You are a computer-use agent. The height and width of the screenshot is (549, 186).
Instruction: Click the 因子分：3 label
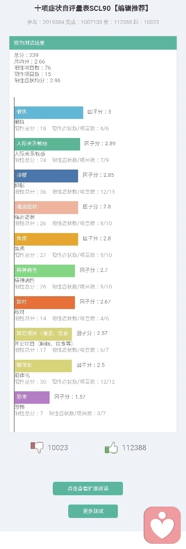coord(99,112)
